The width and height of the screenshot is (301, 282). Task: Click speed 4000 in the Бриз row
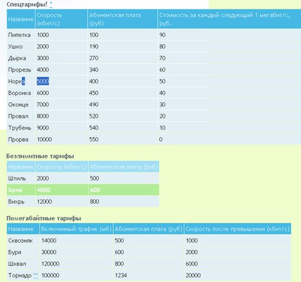click(43, 190)
